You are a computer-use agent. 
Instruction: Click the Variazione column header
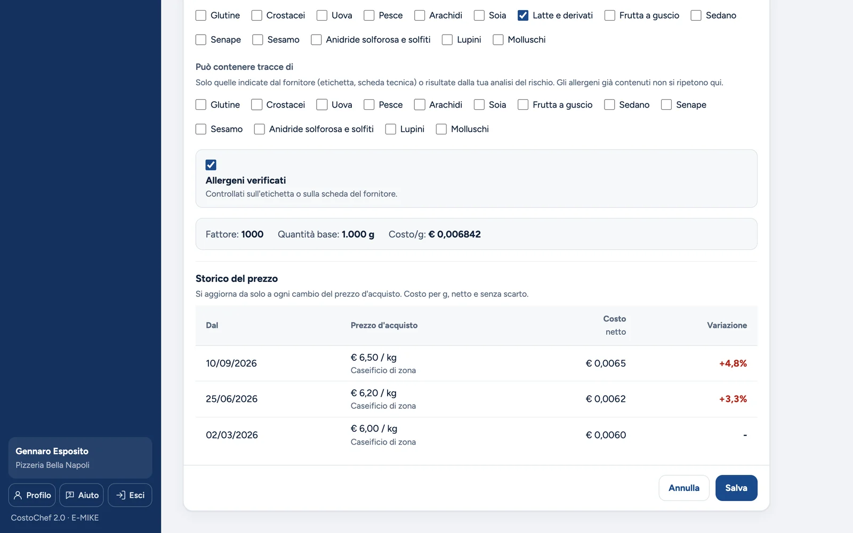(727, 325)
